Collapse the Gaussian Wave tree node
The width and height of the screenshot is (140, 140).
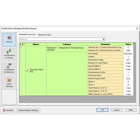coord(21,47)
